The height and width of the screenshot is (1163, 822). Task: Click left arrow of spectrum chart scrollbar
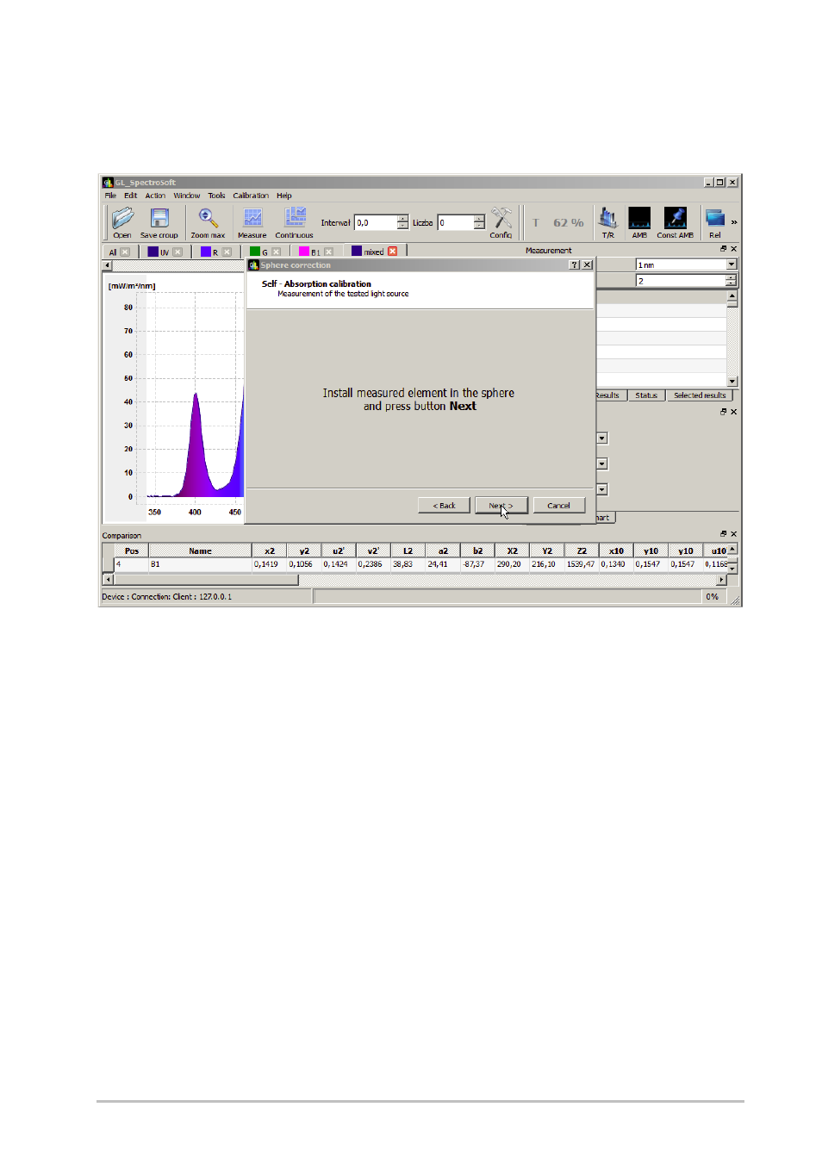coord(108,265)
